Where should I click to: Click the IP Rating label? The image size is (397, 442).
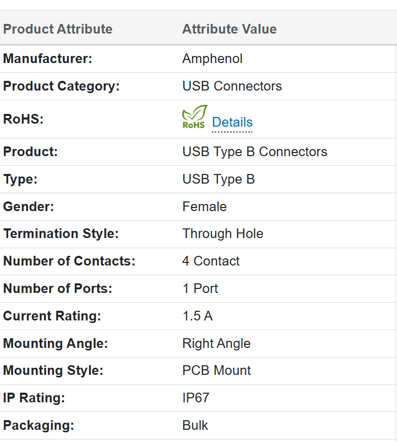pyautogui.click(x=34, y=398)
